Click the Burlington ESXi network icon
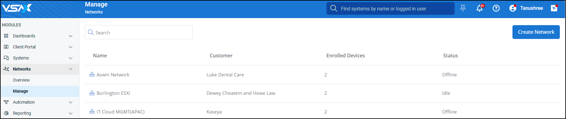This screenshot has width=566, height=119. click(92, 93)
